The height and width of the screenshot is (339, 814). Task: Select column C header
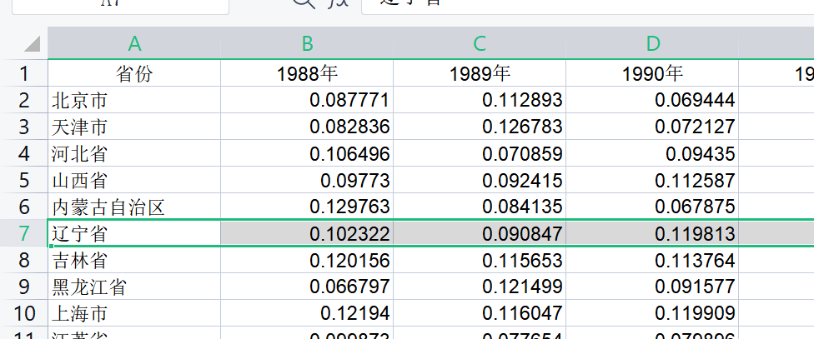[x=480, y=44]
